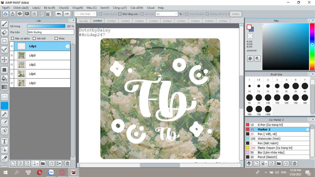The width and height of the screenshot is (315, 177).
Task: Open Chữ nhật selection shape dropdown
Action: point(86,14)
